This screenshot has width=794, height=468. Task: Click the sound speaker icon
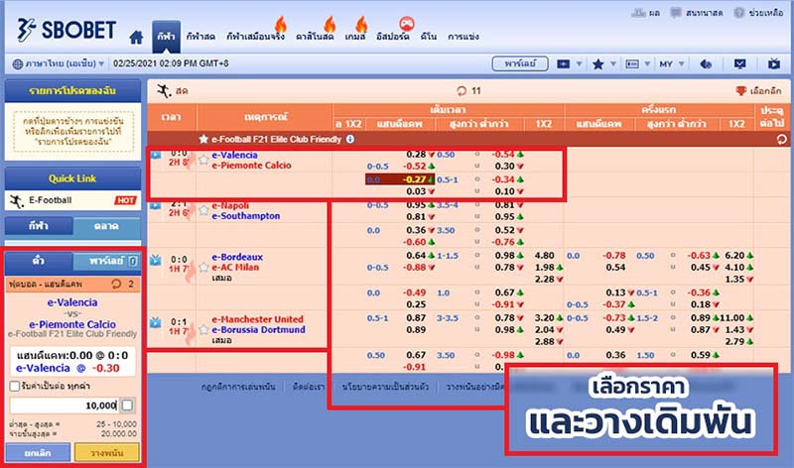[706, 63]
